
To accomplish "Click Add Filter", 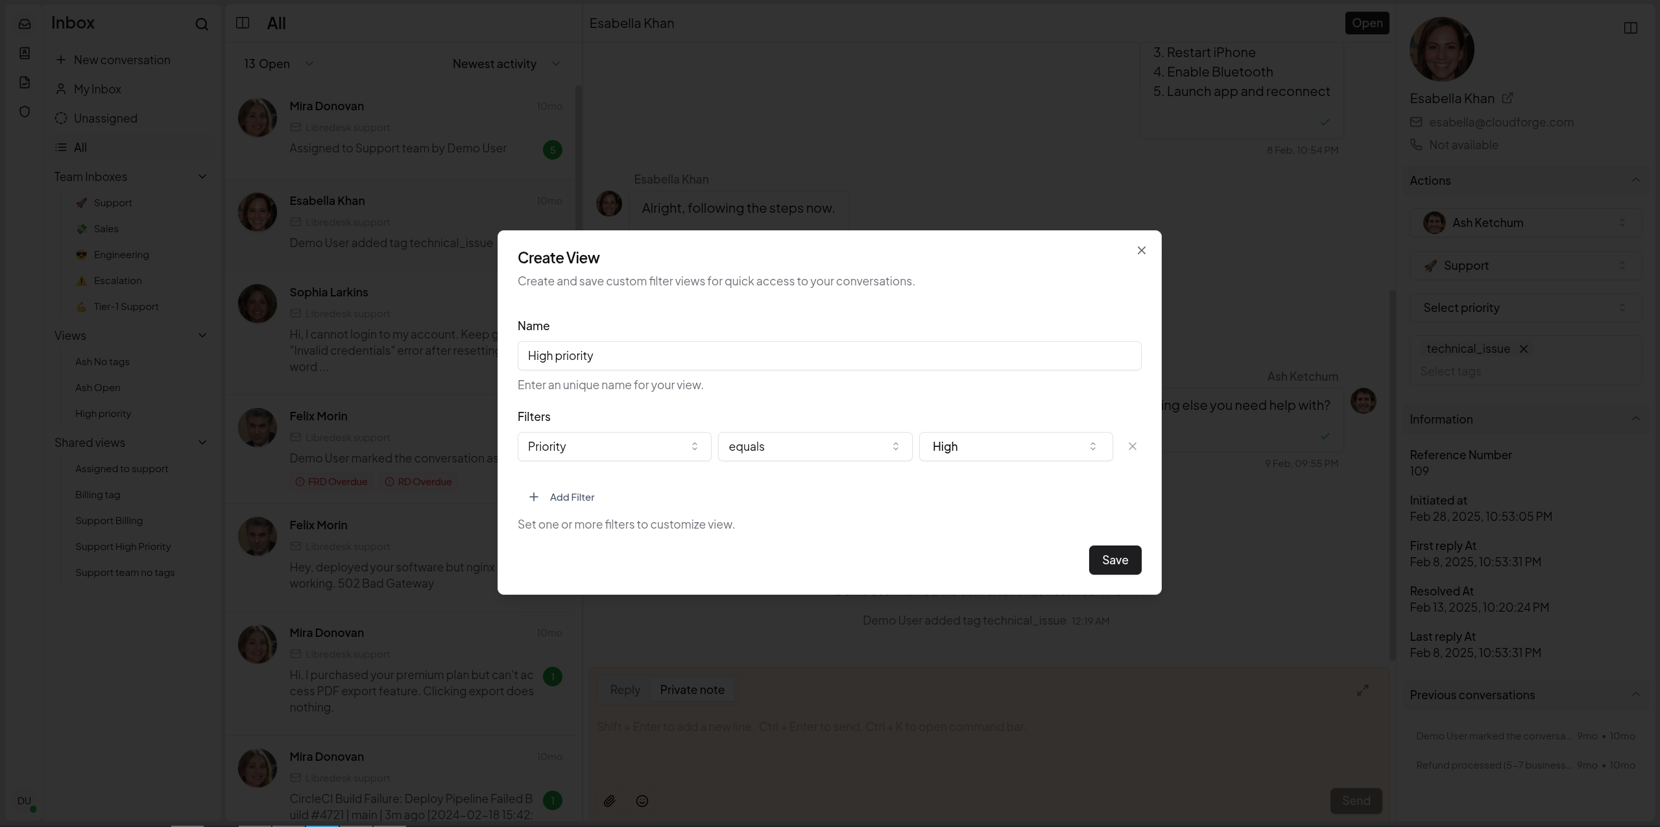I will (562, 497).
